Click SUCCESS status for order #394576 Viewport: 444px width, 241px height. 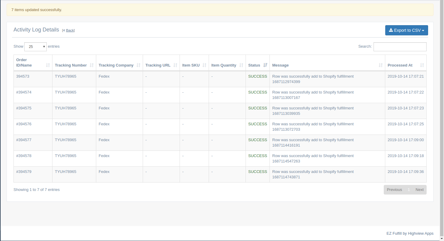258,124
